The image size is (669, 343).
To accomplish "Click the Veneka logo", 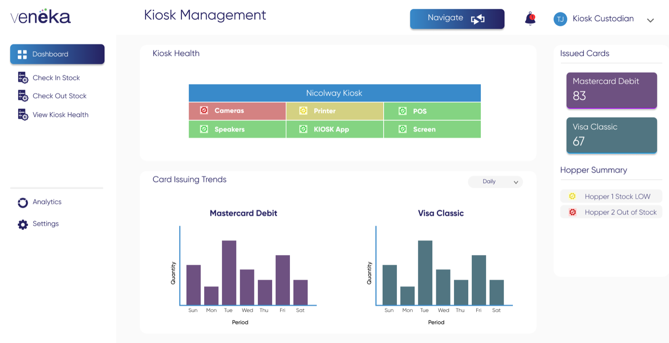I will 41,16.
